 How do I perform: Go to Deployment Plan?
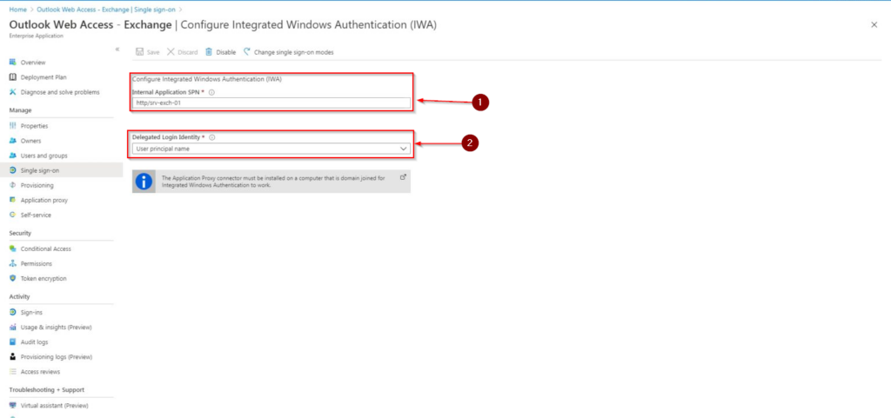coord(44,77)
